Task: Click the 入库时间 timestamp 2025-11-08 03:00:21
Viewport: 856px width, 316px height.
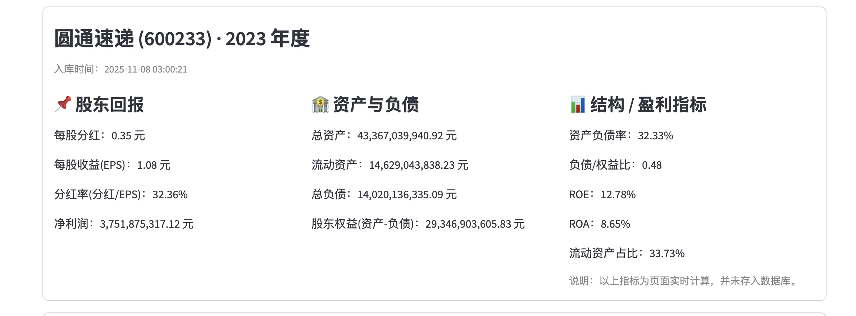Action: [x=146, y=69]
